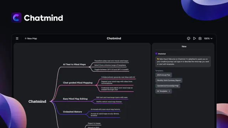Open the hamburger menu icon
The height and width of the screenshot is (128, 228).
pyautogui.click(x=17, y=38)
